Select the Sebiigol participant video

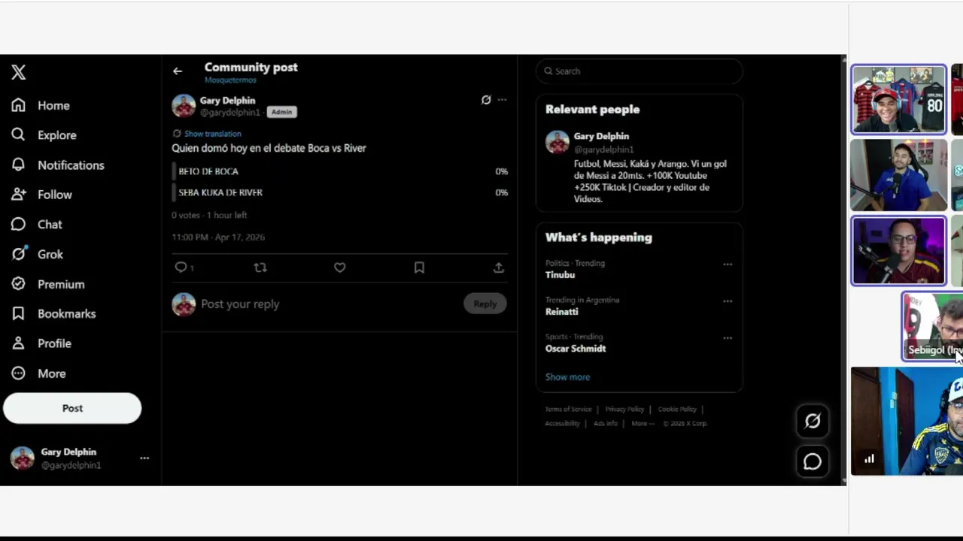pos(933,326)
